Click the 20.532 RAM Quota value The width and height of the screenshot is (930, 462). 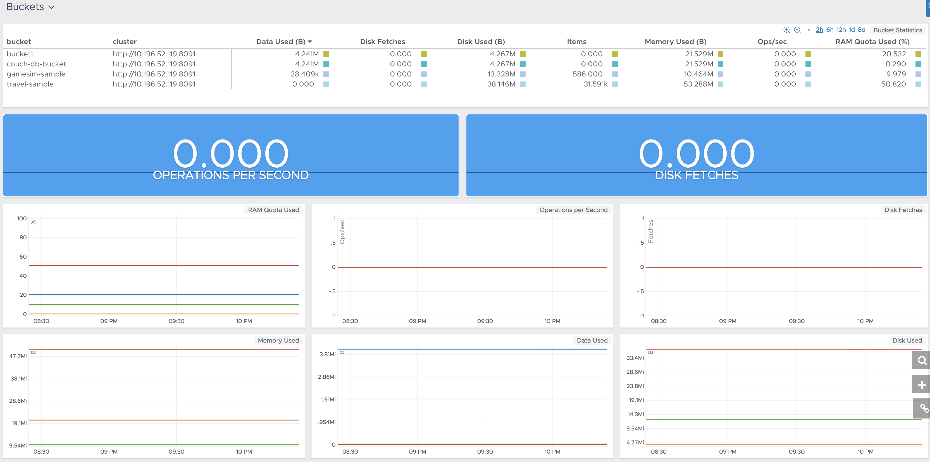tap(893, 54)
